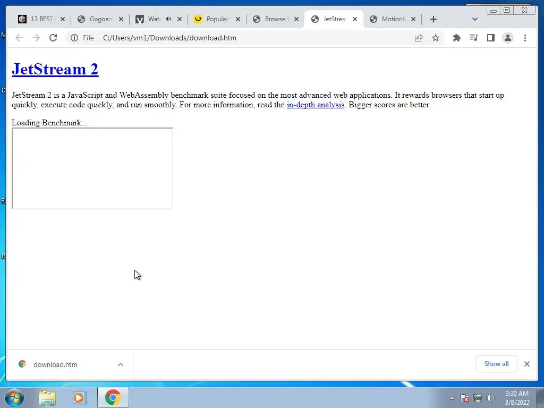
Task: Open volume speaker tray icon
Action: tap(490, 398)
